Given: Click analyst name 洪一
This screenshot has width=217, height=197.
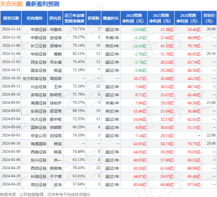Looking at the screenshot, I should tap(58, 160).
